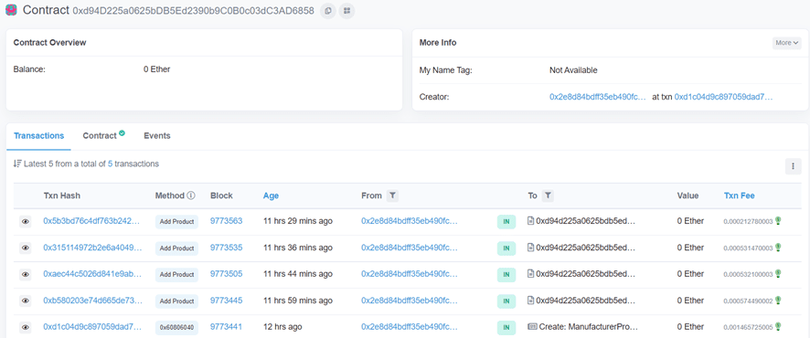Click the 0x60806040 method badge
810x338 pixels.
point(176,327)
